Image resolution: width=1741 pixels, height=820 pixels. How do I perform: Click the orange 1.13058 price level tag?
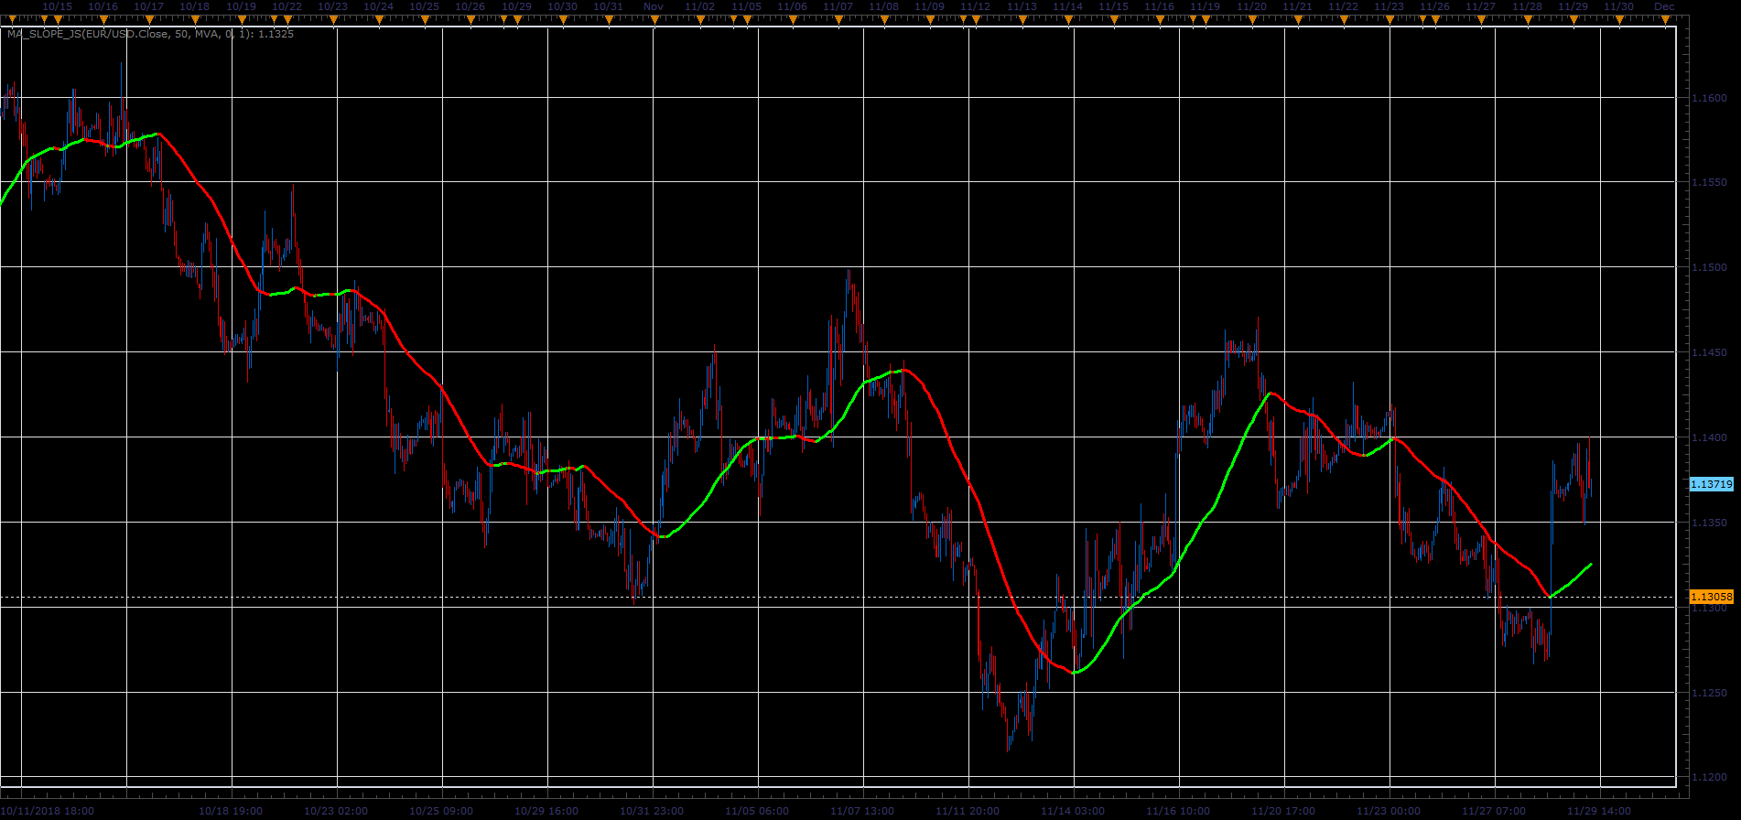pyautogui.click(x=1712, y=597)
